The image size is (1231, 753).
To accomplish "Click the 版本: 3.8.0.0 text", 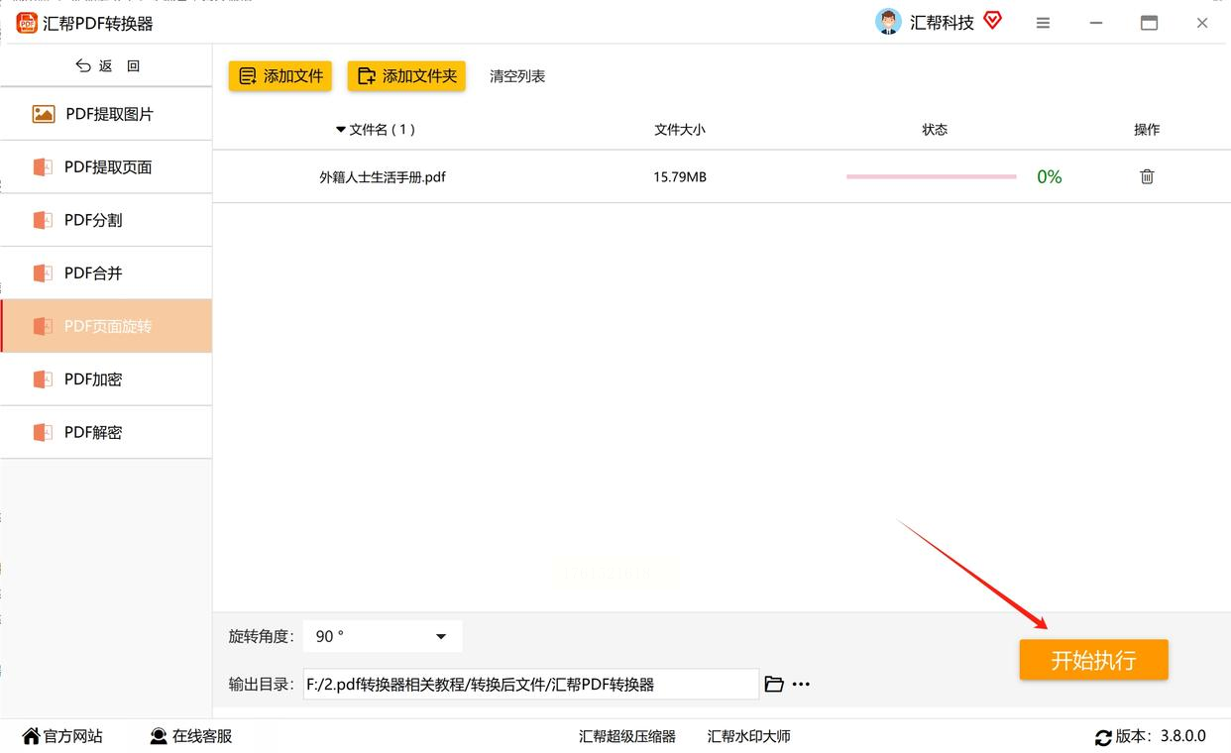I will [x=1161, y=736].
